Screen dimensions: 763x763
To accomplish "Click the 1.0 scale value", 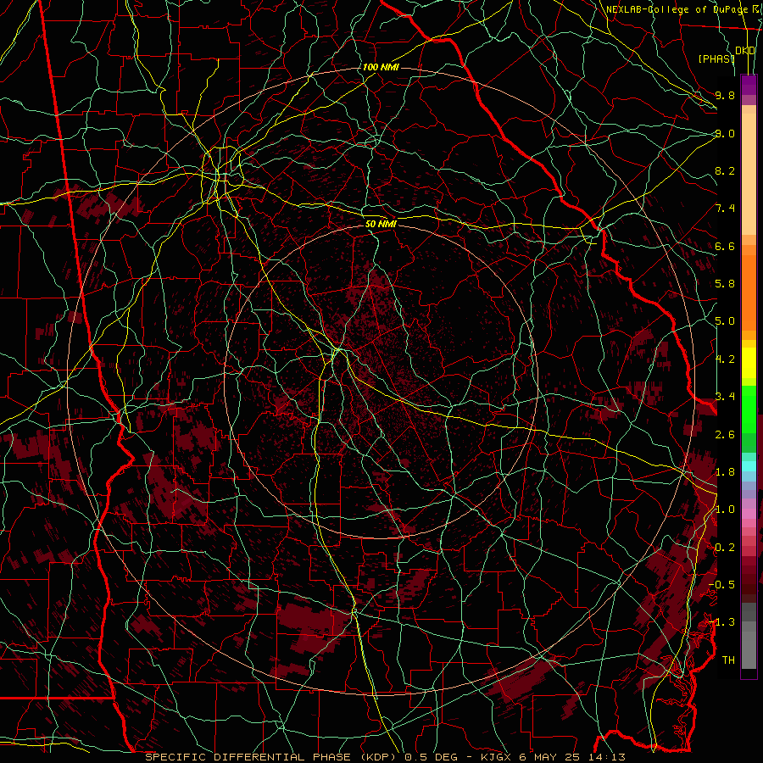I will point(725,510).
